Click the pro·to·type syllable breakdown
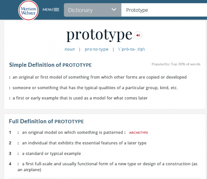 (97, 49)
